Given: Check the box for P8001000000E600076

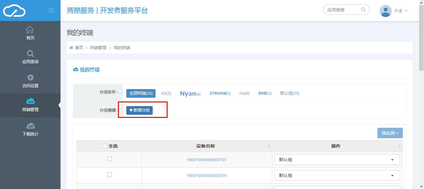Looking at the screenshot, I should pos(109,175).
